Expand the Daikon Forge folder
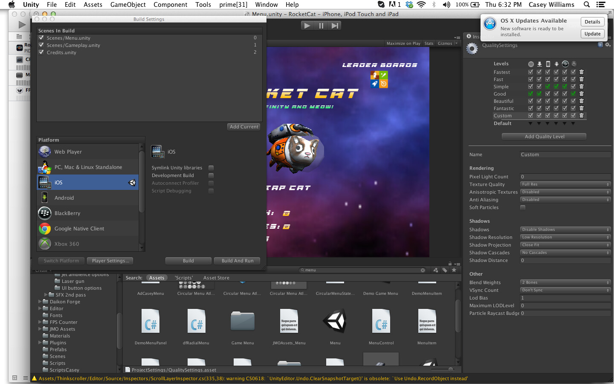The height and width of the screenshot is (384, 614). click(x=40, y=302)
